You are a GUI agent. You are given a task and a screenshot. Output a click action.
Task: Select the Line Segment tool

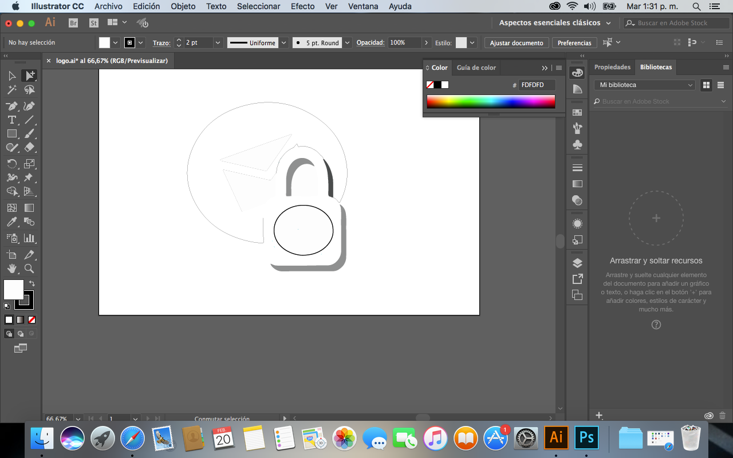29,120
